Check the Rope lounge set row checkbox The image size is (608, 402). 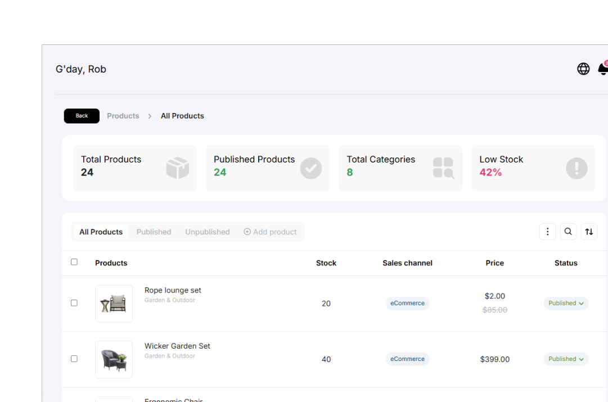tap(74, 303)
